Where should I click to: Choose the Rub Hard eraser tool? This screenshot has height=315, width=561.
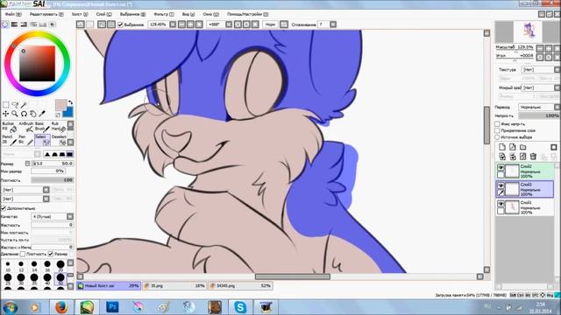[59, 127]
